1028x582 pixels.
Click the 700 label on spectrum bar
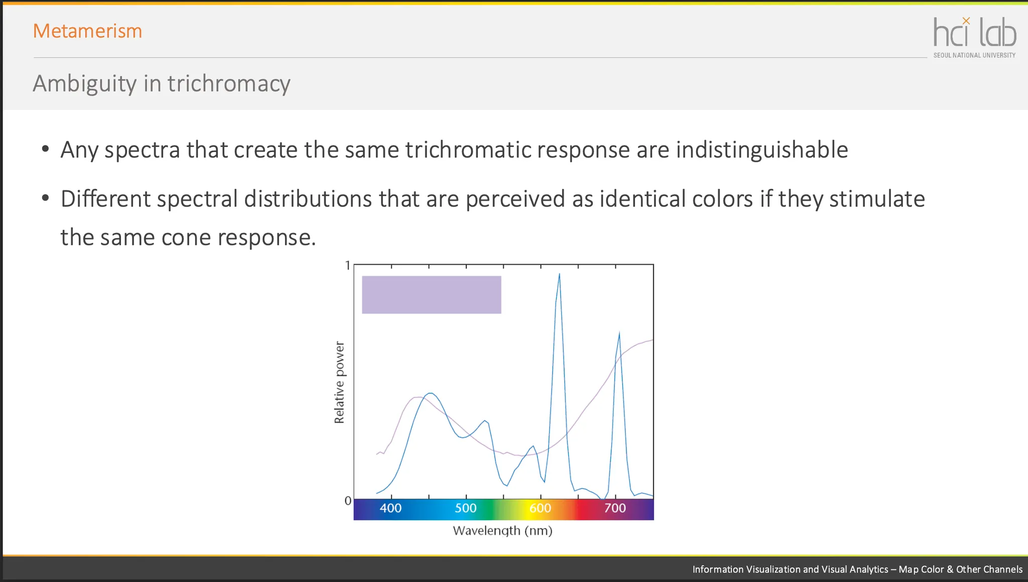tap(615, 508)
